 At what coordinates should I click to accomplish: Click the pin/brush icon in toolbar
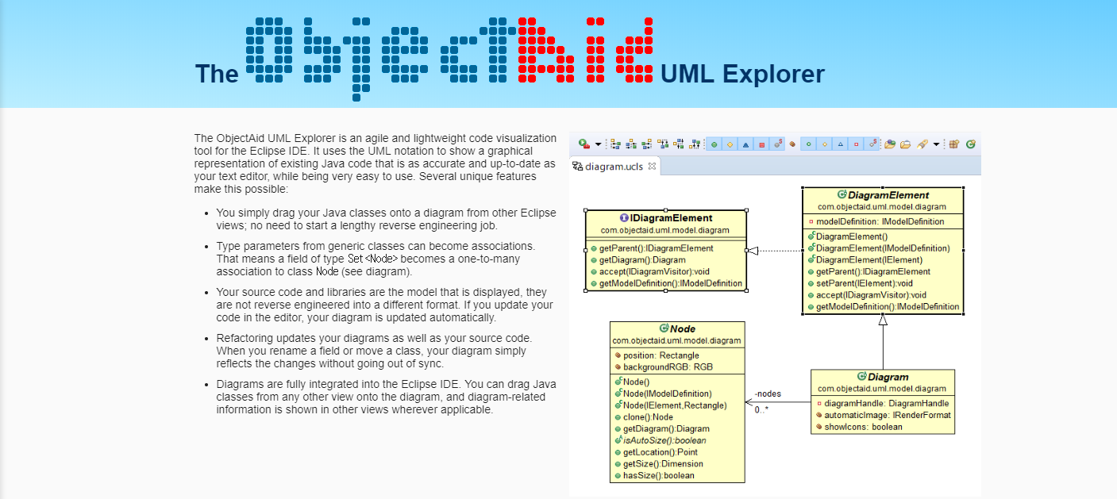(922, 144)
